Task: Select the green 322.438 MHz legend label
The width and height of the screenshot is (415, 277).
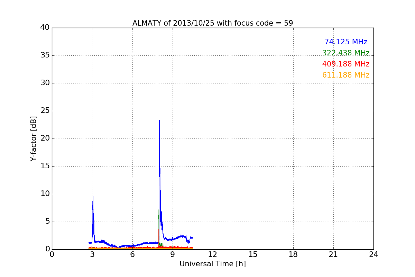Action: [x=346, y=53]
